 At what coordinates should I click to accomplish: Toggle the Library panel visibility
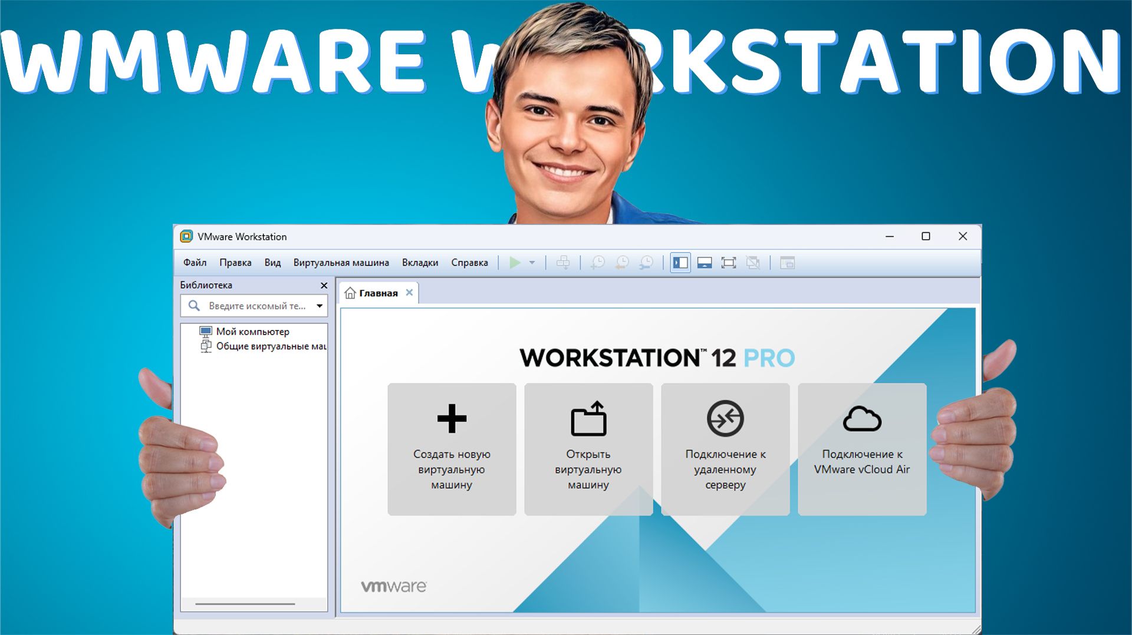[x=680, y=263]
